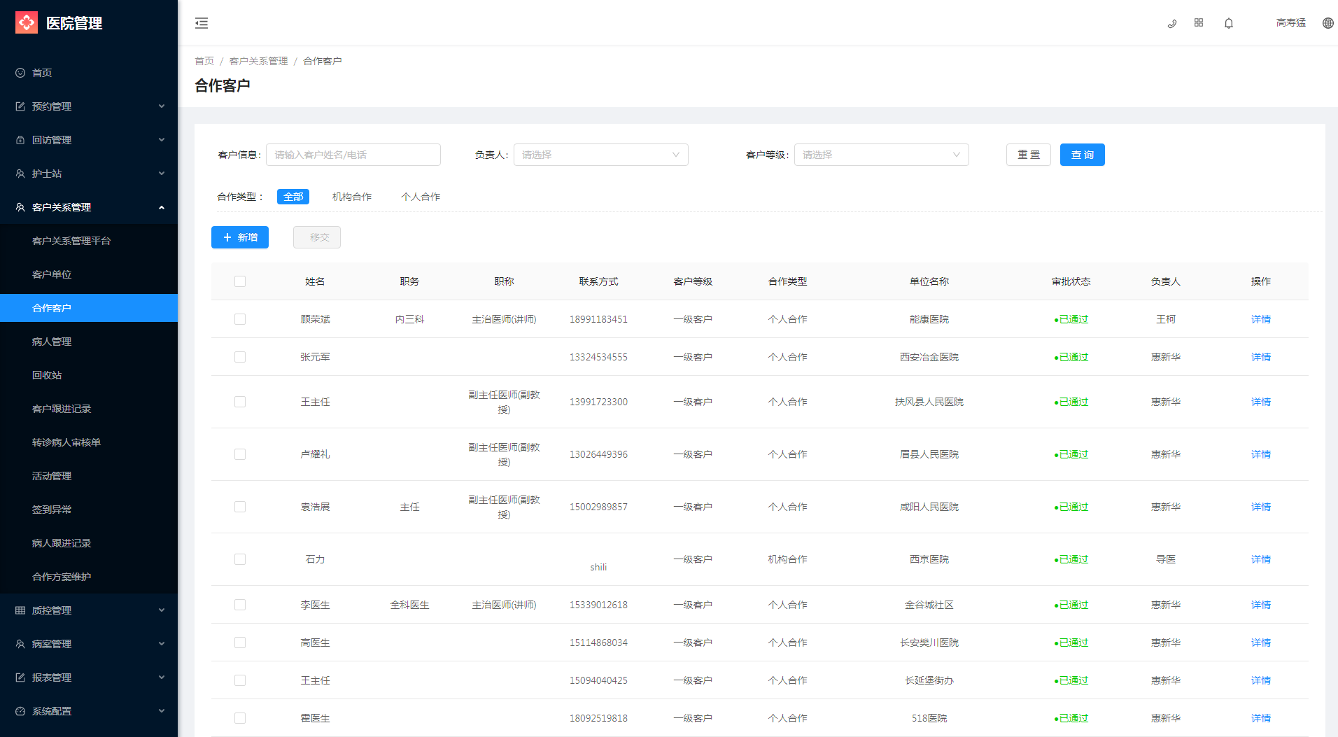1338x737 pixels.
Task: Click 咸阳人民医院 unit name cell
Action: (929, 507)
